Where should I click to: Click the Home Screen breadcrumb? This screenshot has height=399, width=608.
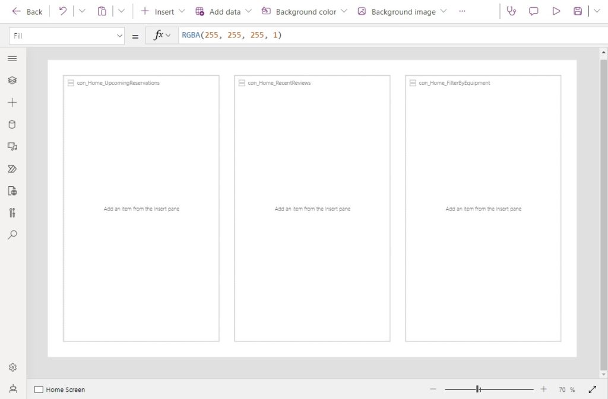59,390
